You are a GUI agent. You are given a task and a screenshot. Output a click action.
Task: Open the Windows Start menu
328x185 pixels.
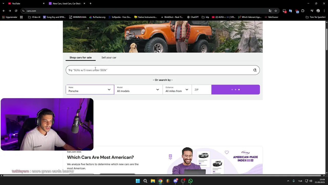138,181
